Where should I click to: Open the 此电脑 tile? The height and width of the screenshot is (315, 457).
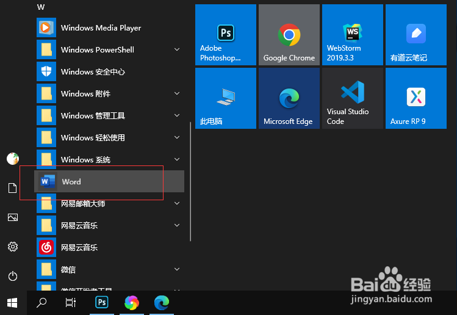[226, 98]
